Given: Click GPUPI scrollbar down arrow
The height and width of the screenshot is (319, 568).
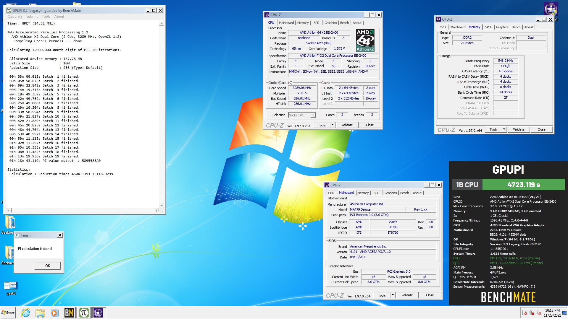Looking at the screenshot, I should tap(161, 206).
